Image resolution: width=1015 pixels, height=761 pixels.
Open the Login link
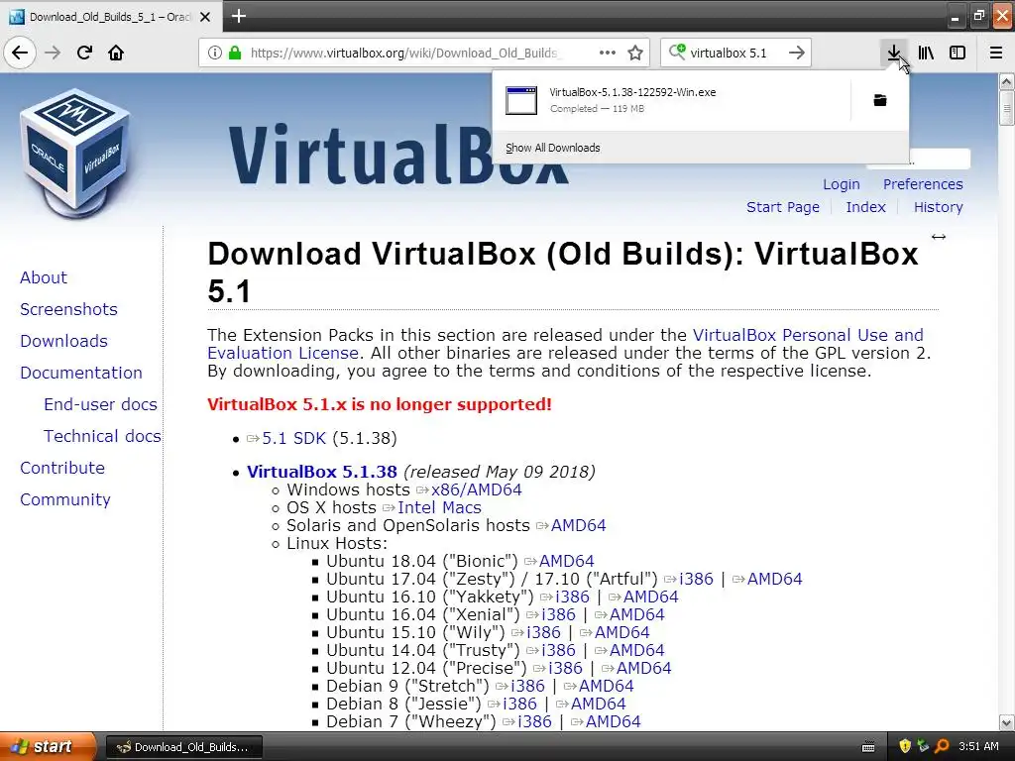(x=841, y=184)
